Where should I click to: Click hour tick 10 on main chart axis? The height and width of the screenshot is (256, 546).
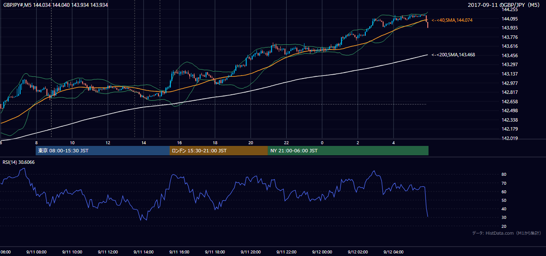72,143
